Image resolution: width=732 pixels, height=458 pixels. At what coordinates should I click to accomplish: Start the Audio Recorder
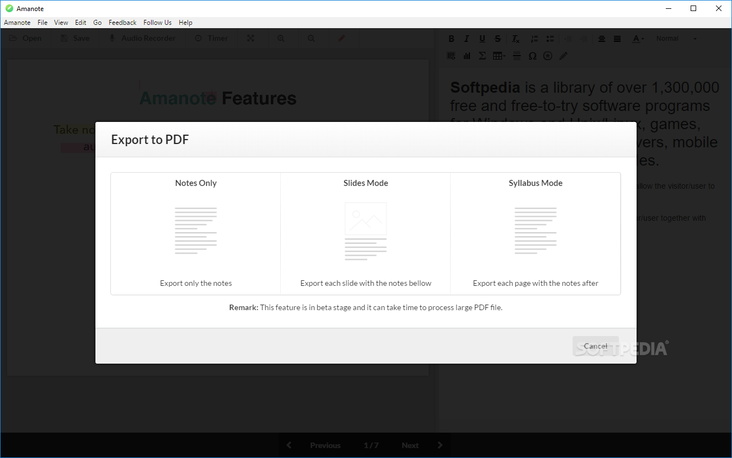pos(142,38)
